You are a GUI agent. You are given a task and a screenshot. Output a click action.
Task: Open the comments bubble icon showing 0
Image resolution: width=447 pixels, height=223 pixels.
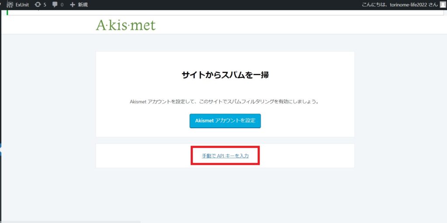[x=58, y=4]
